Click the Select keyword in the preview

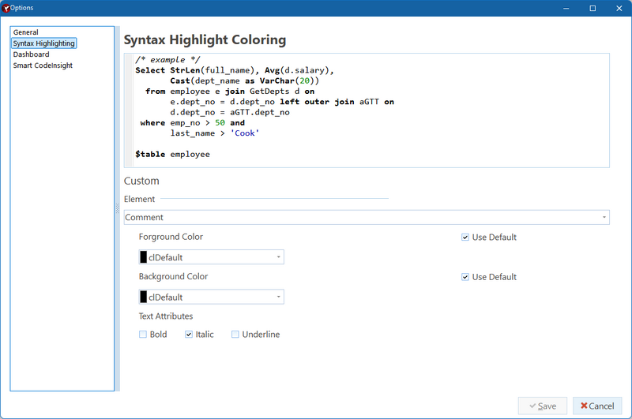point(150,70)
